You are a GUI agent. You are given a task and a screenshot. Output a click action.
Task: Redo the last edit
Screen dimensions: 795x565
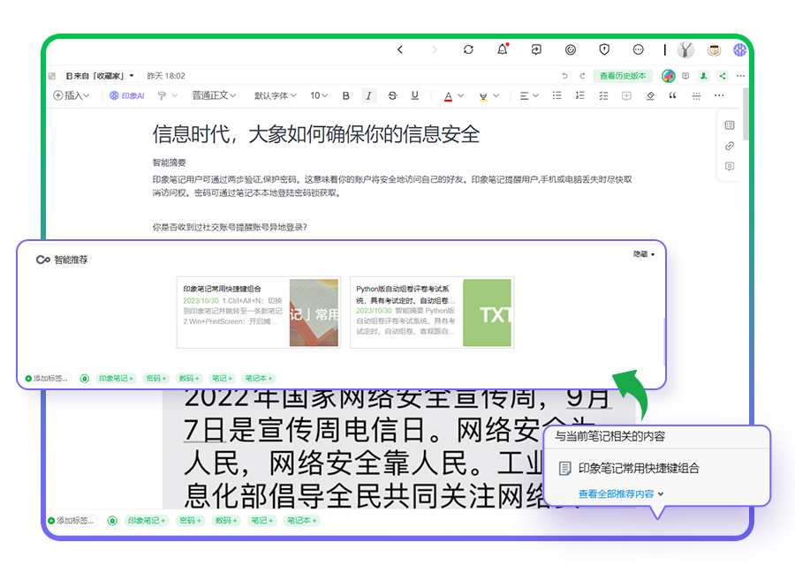(x=582, y=76)
